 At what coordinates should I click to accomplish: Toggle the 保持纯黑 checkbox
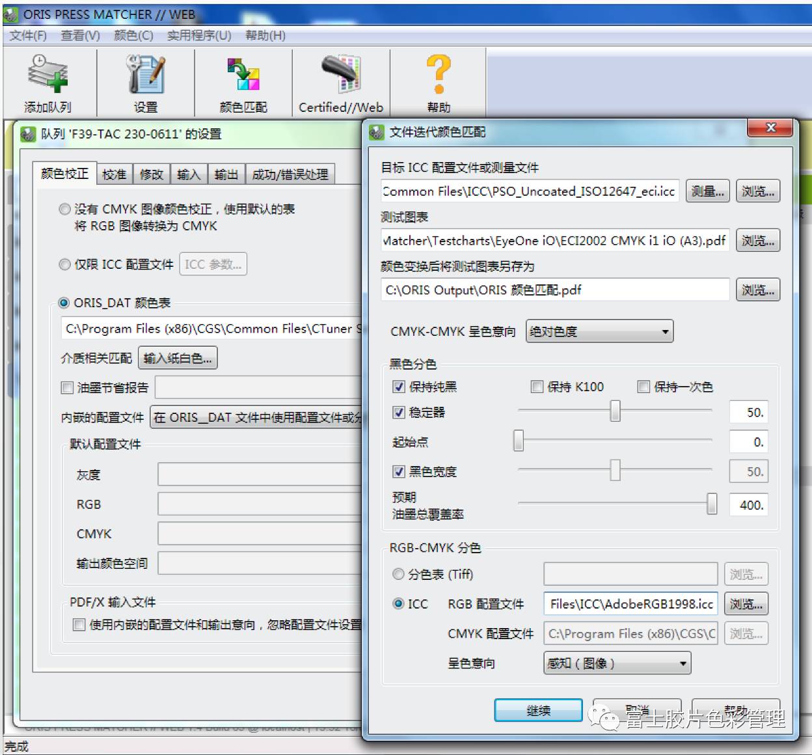399,387
